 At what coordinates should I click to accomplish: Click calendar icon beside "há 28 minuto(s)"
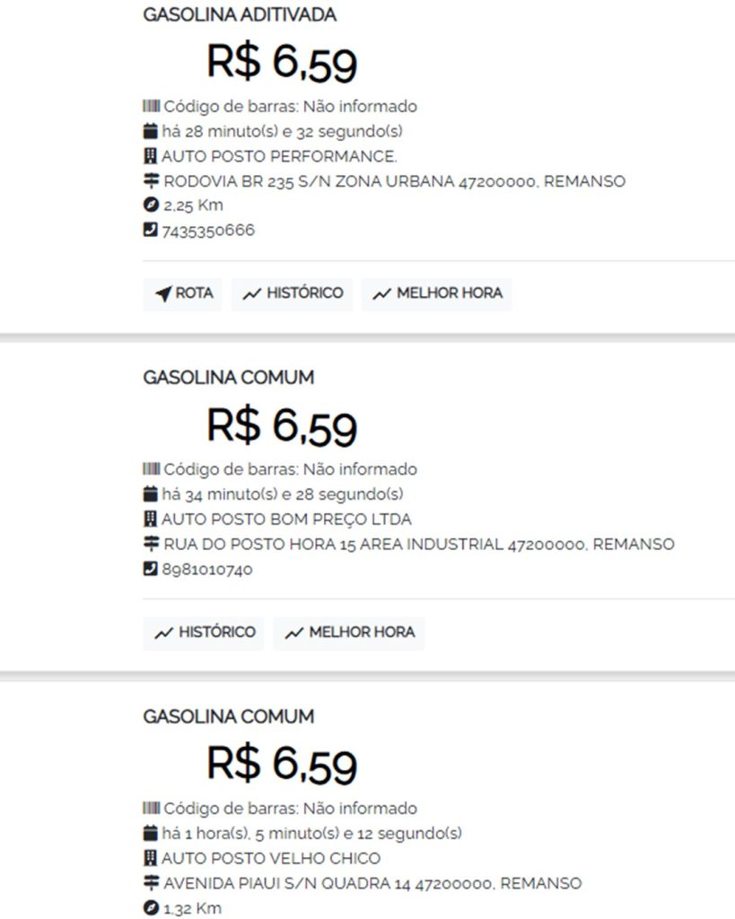151,131
